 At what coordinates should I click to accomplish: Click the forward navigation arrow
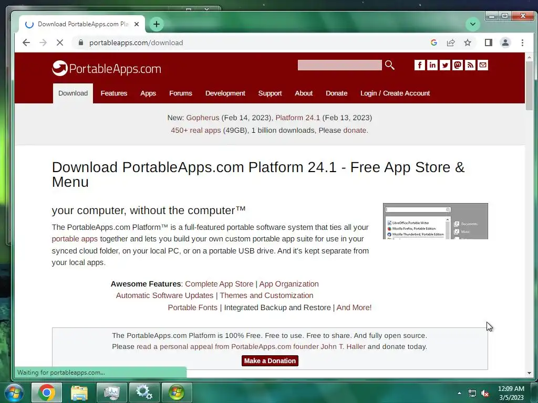click(43, 43)
